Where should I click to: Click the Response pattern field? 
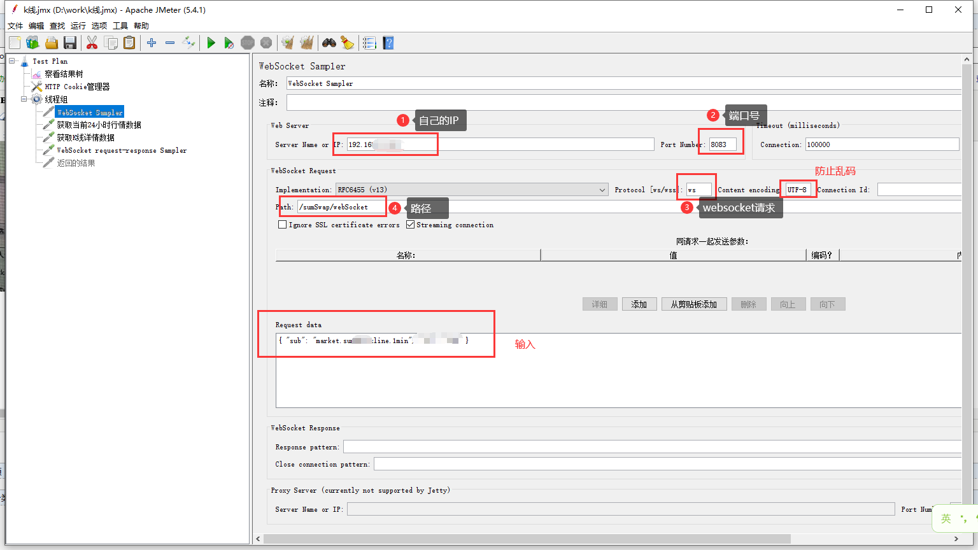[x=652, y=447]
